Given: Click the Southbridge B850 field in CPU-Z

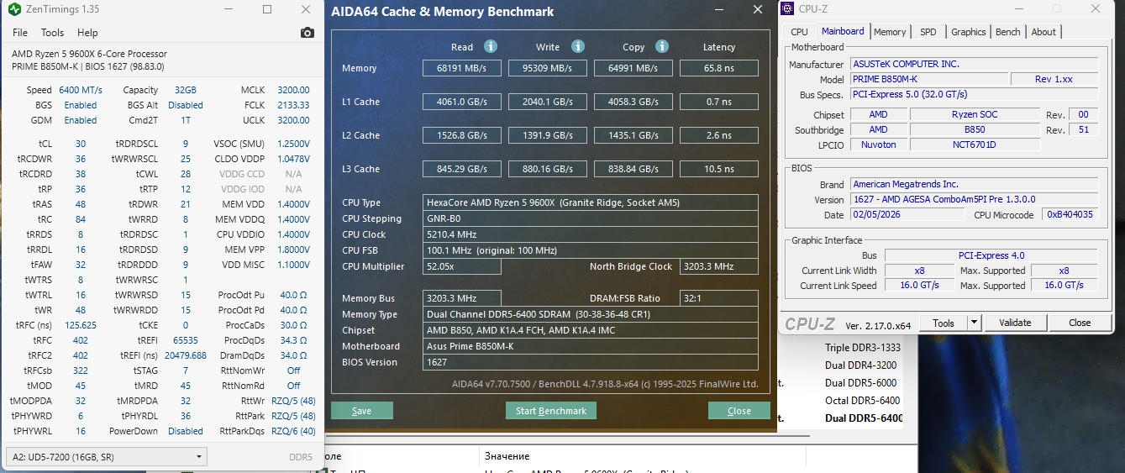Looking at the screenshot, I should (974, 129).
